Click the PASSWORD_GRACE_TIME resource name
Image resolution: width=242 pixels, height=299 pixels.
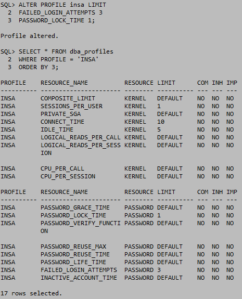(75, 207)
